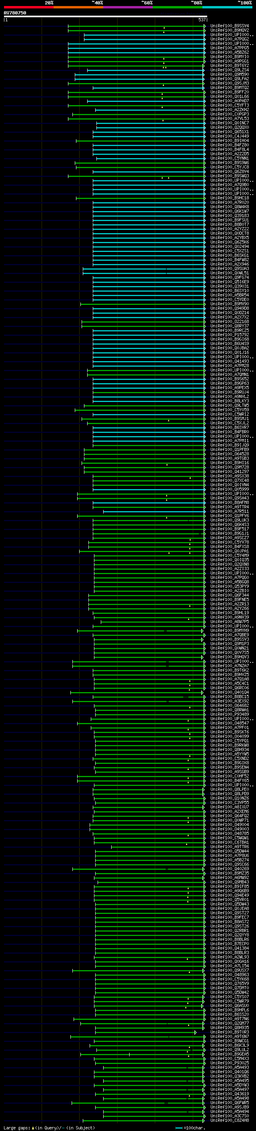Select hit label UniRef100_C5YS07

230,997
